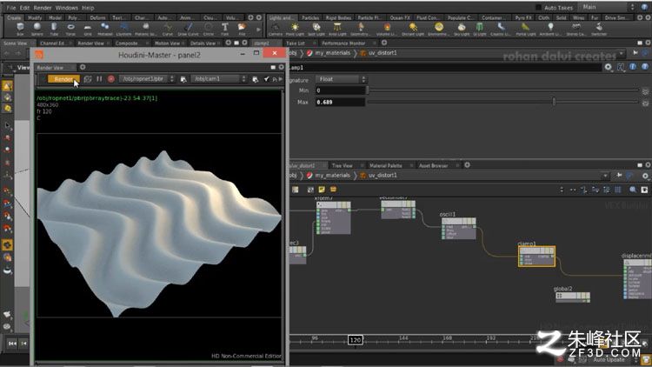Viewport: 652px width, 367px height.
Task: Select the Grid shelf tool
Action: [x=88, y=29]
